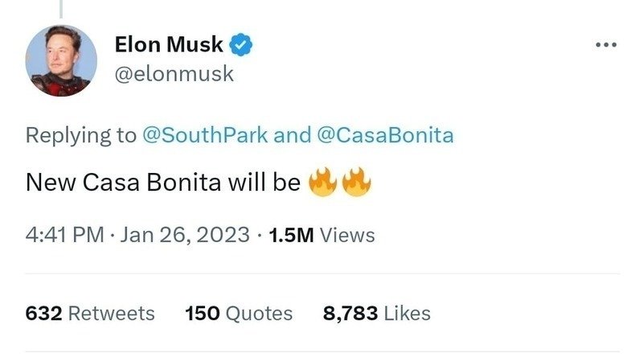Screen dimensions: 643x362
Task: Click the second fire emoji
Action: click(x=356, y=183)
